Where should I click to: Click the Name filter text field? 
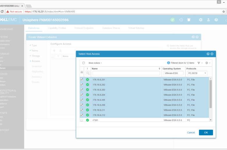coord(126,73)
